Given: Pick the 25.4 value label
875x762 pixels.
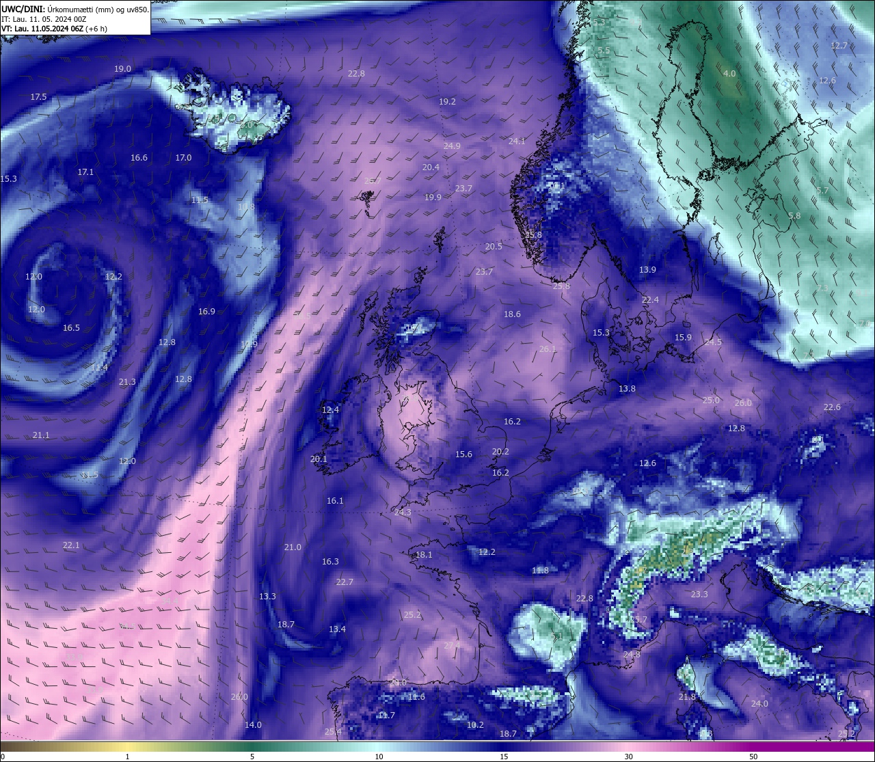Looking at the screenshot, I should point(333,732).
